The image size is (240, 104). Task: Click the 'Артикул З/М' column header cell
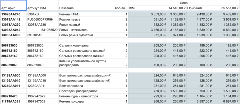tap(42, 8)
